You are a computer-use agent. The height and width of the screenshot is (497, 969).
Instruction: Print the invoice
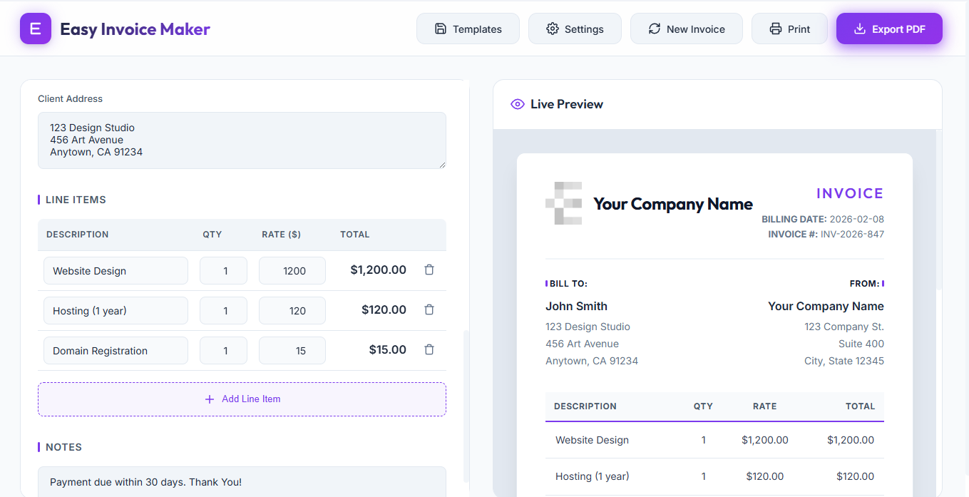click(x=789, y=29)
